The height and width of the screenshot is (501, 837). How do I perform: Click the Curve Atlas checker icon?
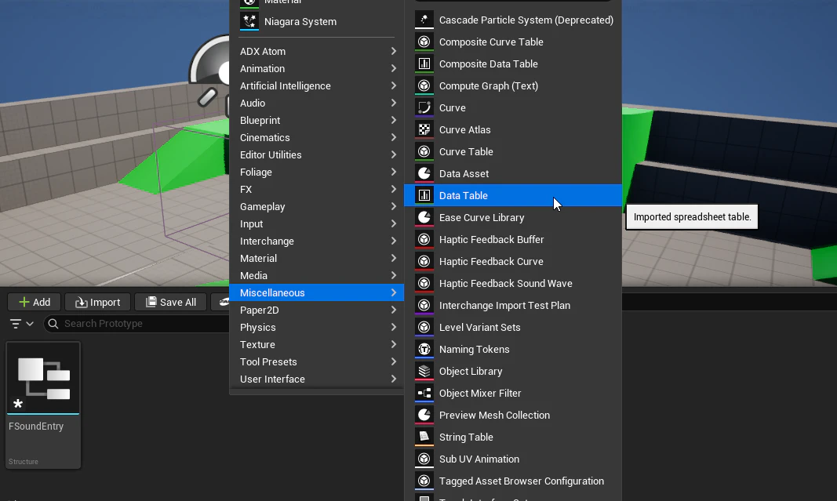424,129
